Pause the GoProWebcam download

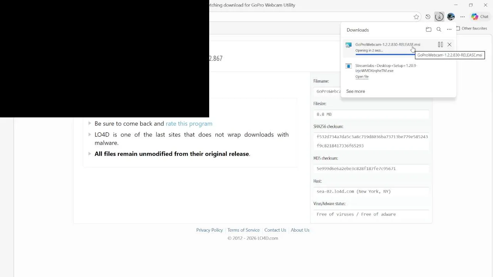pos(440,45)
